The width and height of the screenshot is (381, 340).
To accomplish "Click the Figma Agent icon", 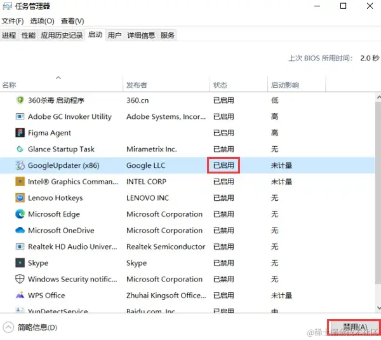I will pyautogui.click(x=20, y=133).
